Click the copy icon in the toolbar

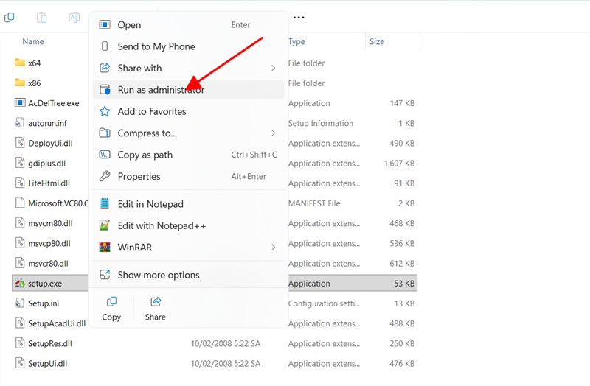point(9,17)
